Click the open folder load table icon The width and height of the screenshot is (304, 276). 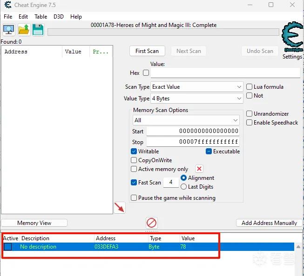[x=24, y=30]
